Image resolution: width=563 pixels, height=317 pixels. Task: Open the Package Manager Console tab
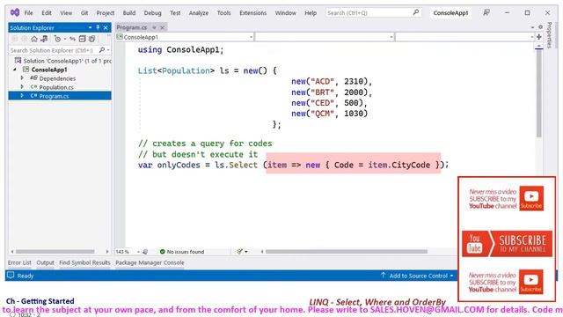coord(150,262)
